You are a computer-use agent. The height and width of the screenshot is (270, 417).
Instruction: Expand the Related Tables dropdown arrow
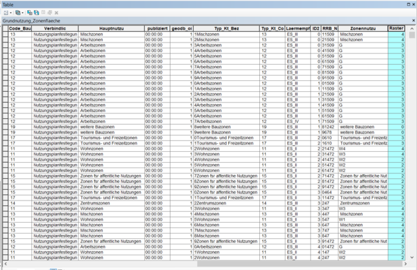(x=23, y=13)
